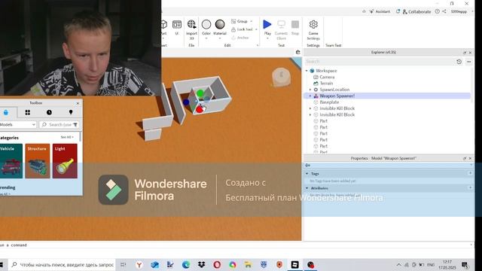Open Microsoft Edge from taskbar
482x271 pixels.
[x=186, y=264]
